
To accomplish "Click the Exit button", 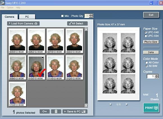I will tap(151, 15).
